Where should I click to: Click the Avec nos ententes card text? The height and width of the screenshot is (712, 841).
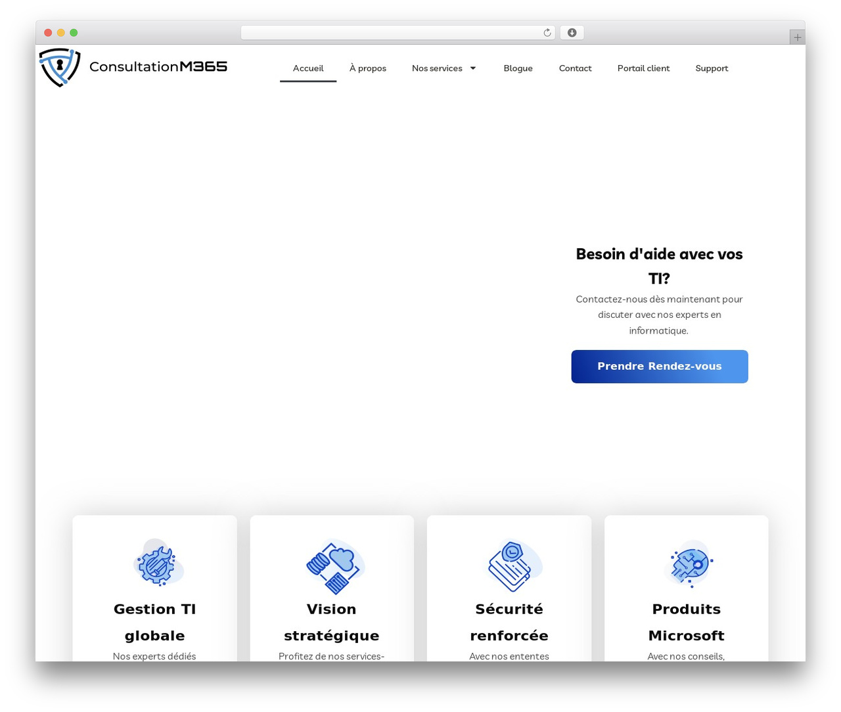pos(509,656)
